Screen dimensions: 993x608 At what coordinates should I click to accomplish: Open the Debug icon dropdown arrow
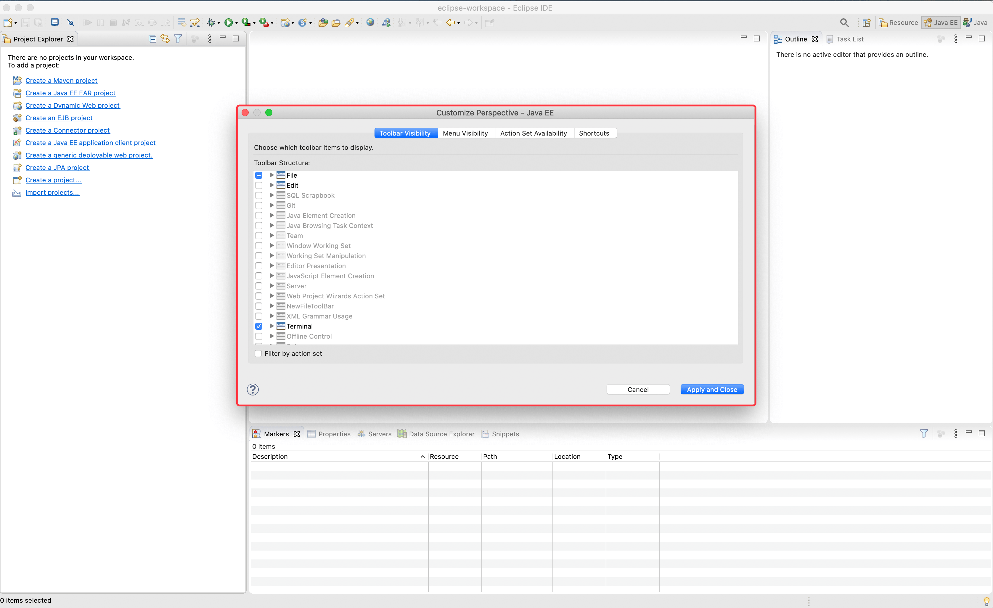pos(219,23)
